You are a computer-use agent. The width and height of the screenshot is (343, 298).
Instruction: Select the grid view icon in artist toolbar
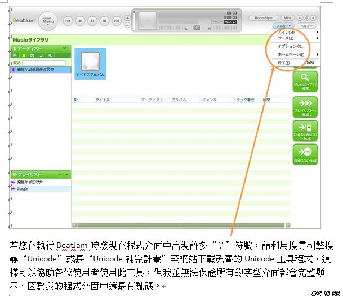15,56
